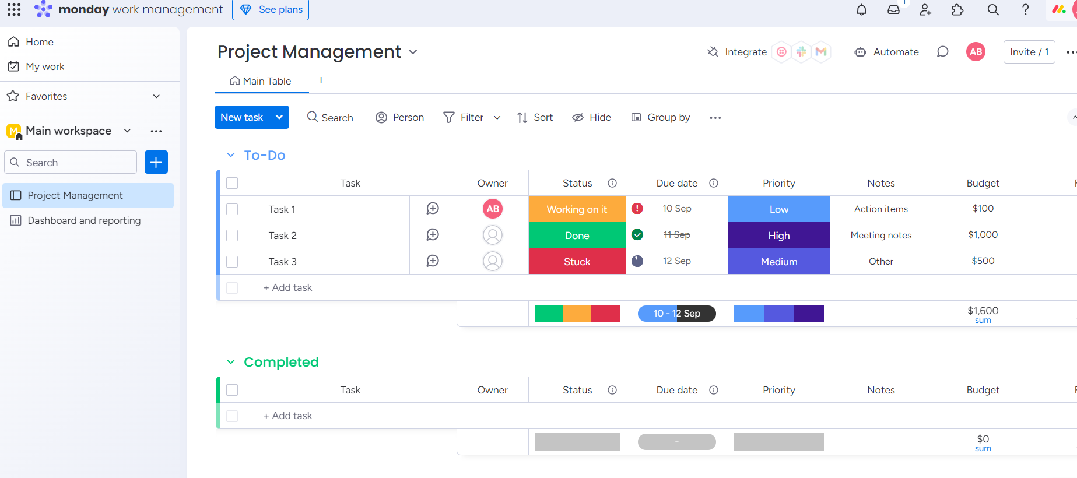This screenshot has height=478, width=1077.
Task: Click Add task row in To-Do
Action: (x=287, y=287)
